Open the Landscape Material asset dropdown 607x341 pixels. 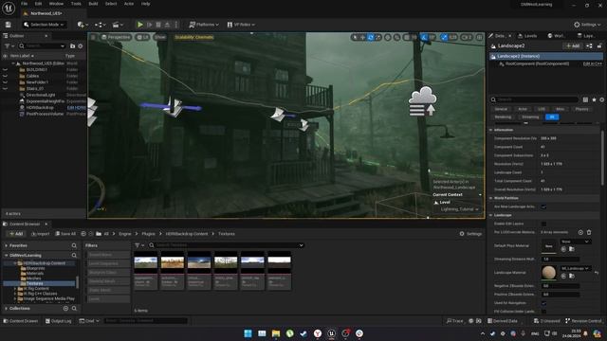point(576,268)
